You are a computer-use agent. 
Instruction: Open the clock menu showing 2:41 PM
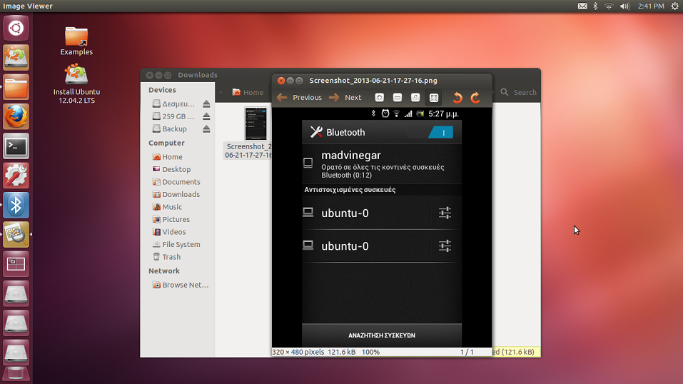point(649,6)
